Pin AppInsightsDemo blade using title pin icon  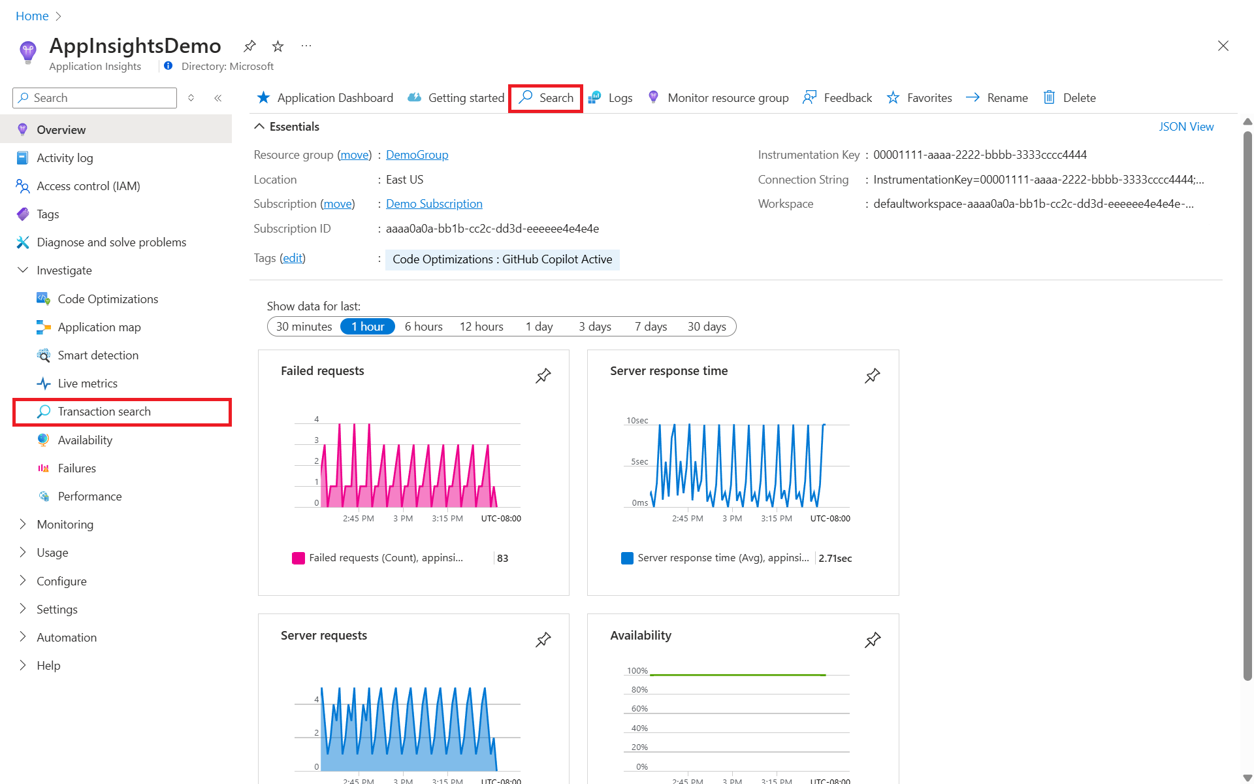249,46
